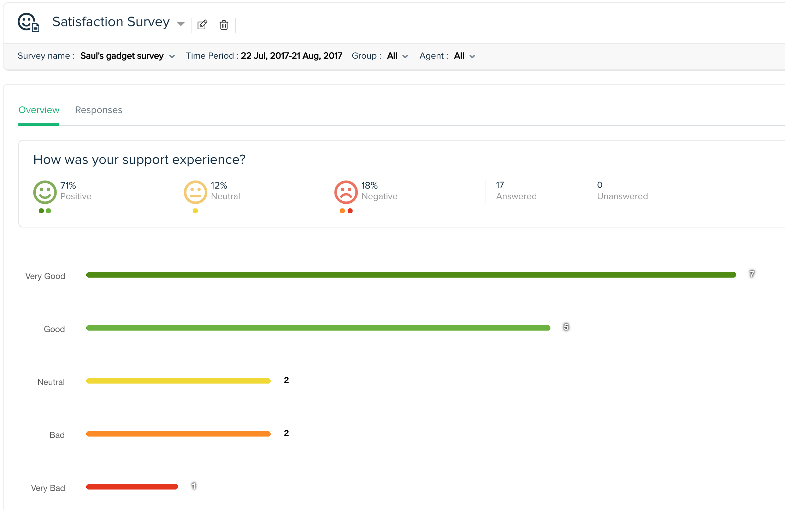Click the satisfaction survey smiley logo icon
Viewport: 785px width, 510px height.
click(28, 23)
